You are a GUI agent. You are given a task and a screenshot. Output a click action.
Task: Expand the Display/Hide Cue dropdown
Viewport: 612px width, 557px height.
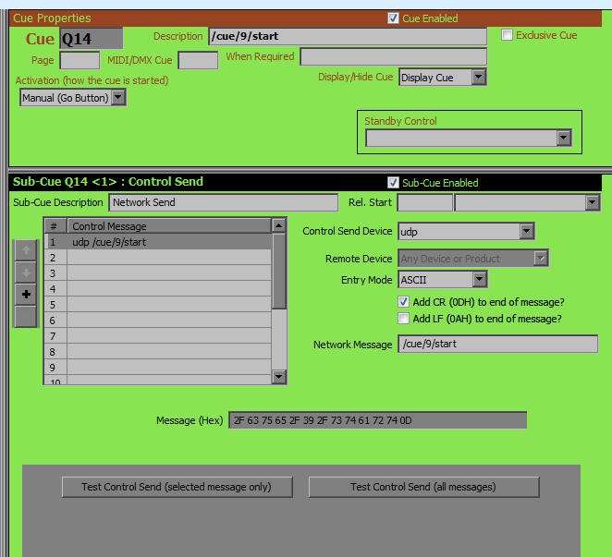pos(478,78)
